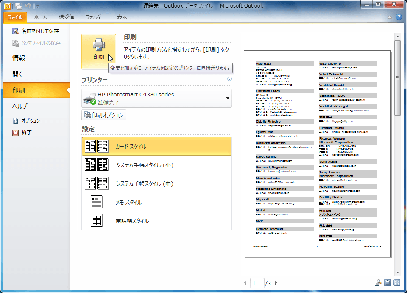
Task: Minimize the ribbon using the caret icon
Action: click(390, 17)
